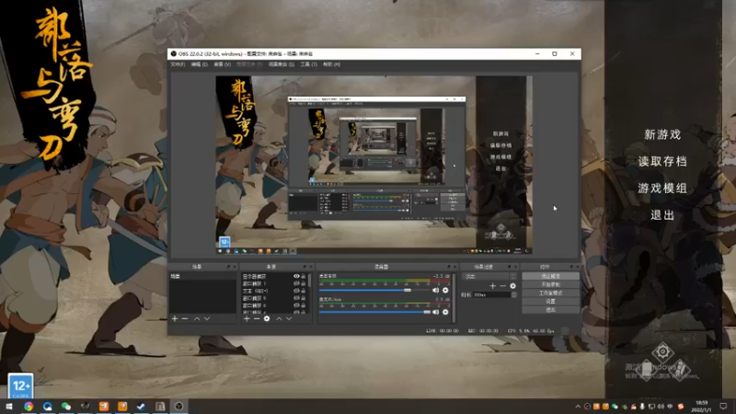Viewport: 736px width, 414px height.
Task: Open the Tools (T) menu in OBS
Action: pos(308,64)
